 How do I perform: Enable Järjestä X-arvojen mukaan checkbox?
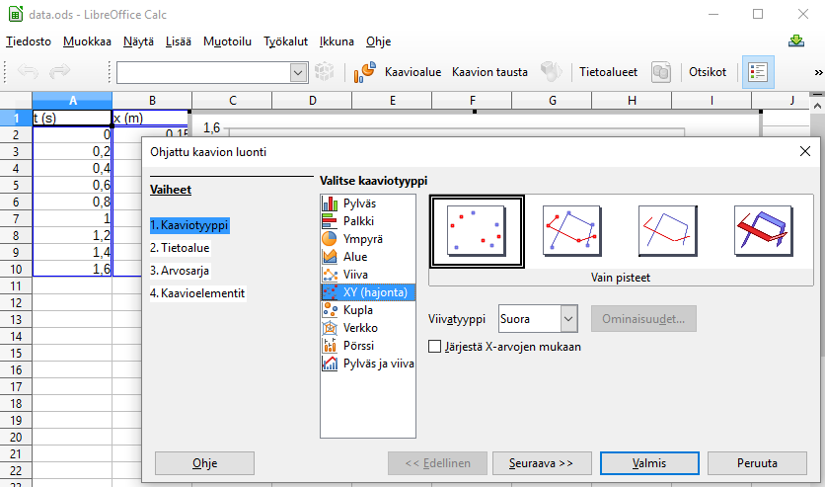435,347
